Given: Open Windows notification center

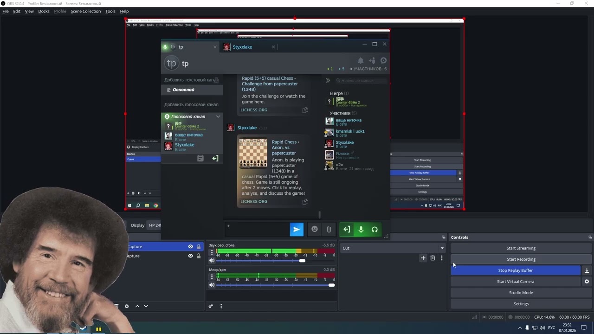Looking at the screenshot, I should [584, 328].
